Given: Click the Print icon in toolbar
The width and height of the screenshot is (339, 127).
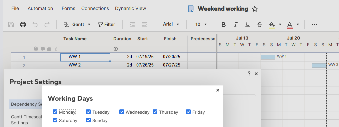Looking at the screenshot, I should (x=23, y=25).
